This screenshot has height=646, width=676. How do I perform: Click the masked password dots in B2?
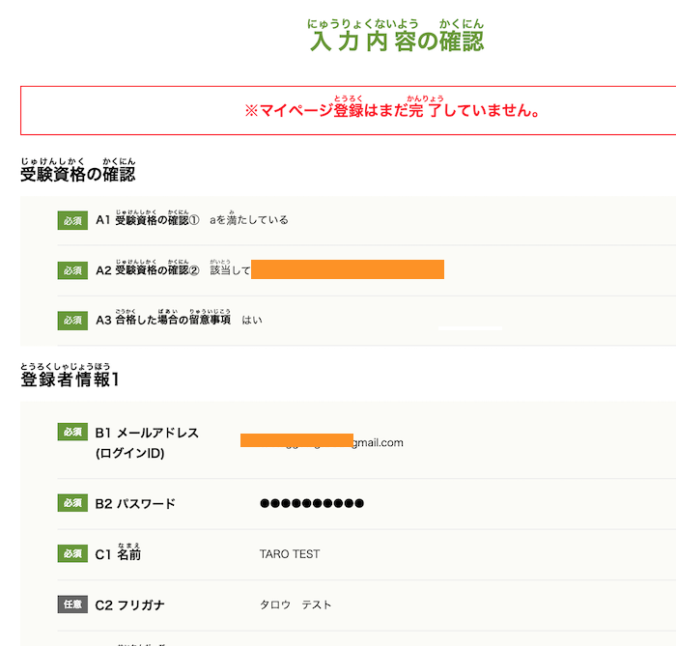coord(312,503)
